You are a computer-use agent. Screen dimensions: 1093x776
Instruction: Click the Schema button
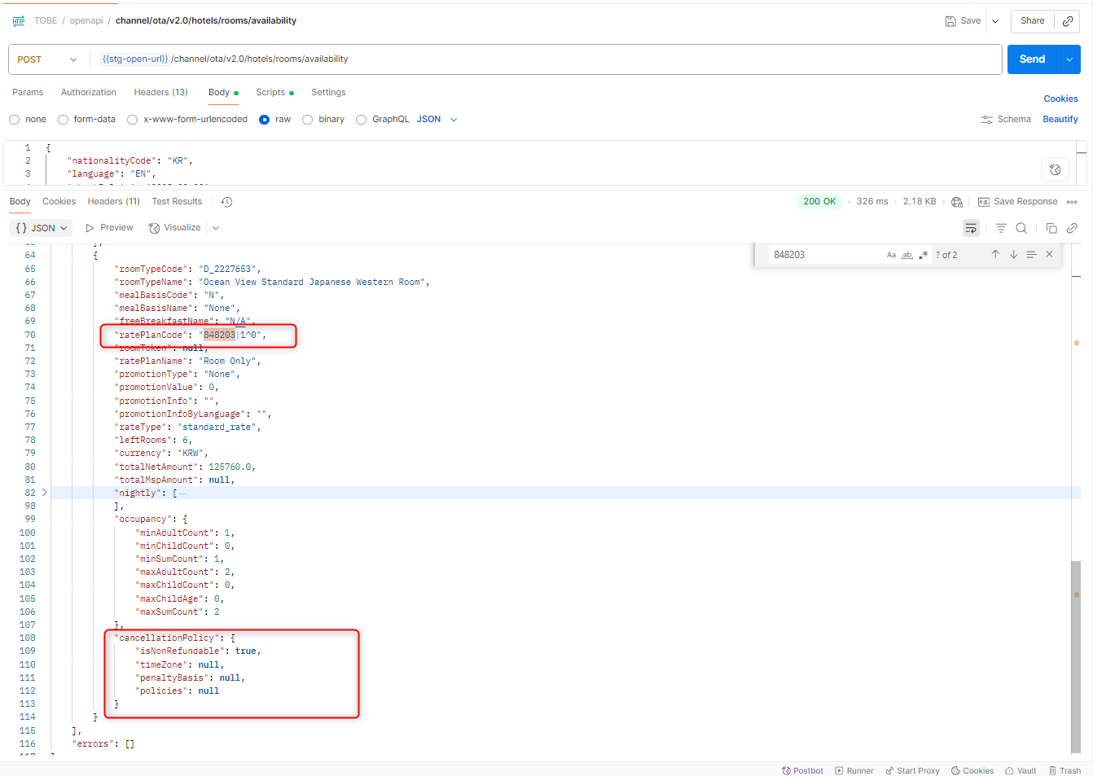tap(1006, 120)
